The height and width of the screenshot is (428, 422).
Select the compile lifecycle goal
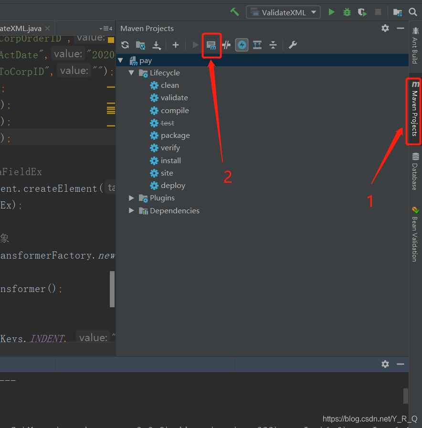[175, 111]
